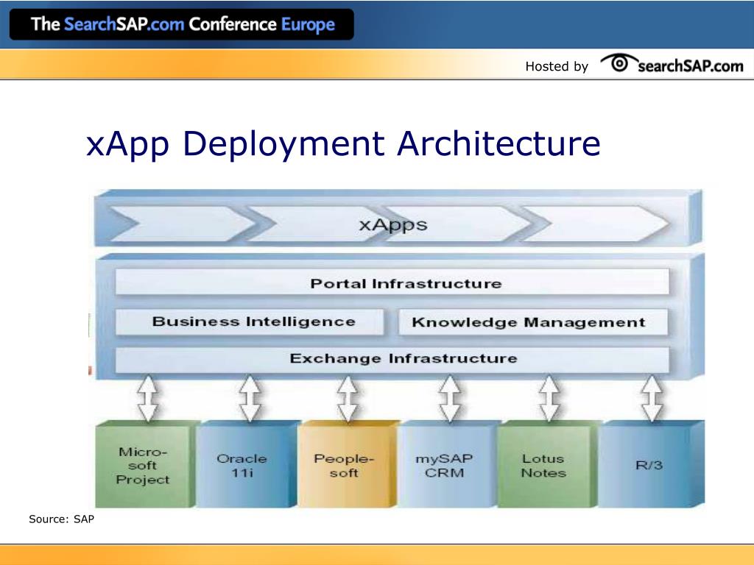Screen dimensions: 754x565
Task: Select the Lotus Notes box
Action: pos(547,465)
